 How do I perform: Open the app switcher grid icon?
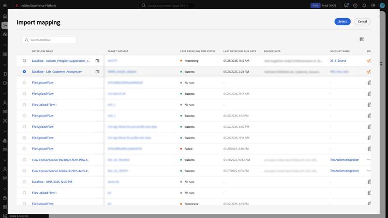373,6
